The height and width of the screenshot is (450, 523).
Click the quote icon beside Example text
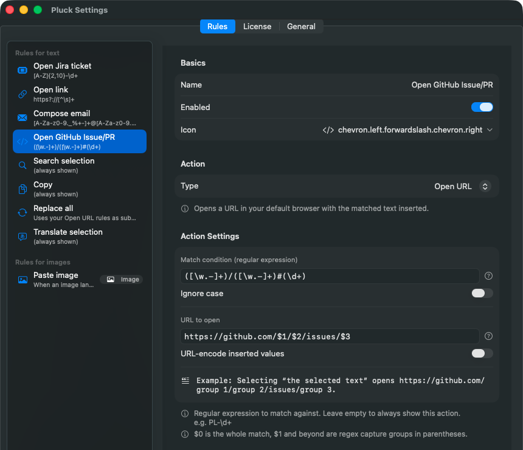coord(185,381)
